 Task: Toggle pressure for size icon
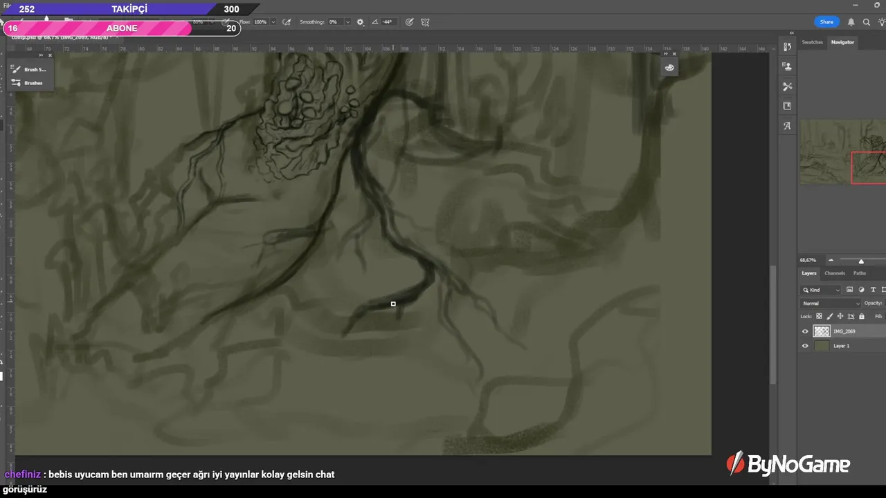[409, 22]
